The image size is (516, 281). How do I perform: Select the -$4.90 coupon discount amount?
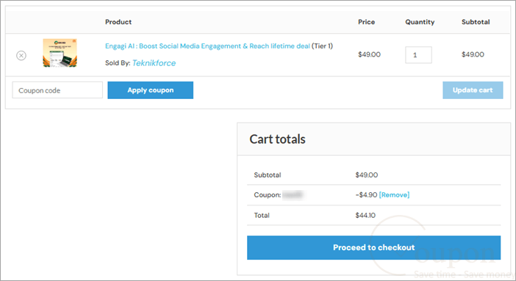(366, 195)
